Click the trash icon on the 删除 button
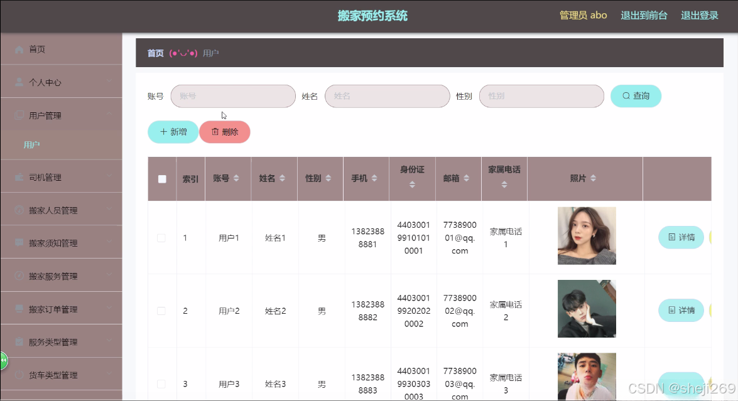738x401 pixels. pos(215,132)
